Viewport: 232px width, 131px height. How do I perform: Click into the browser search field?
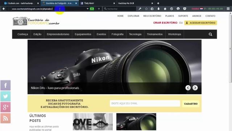click(120, 9)
